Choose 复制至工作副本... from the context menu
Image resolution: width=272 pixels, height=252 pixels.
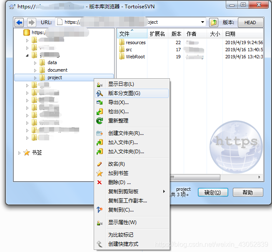click(132, 201)
